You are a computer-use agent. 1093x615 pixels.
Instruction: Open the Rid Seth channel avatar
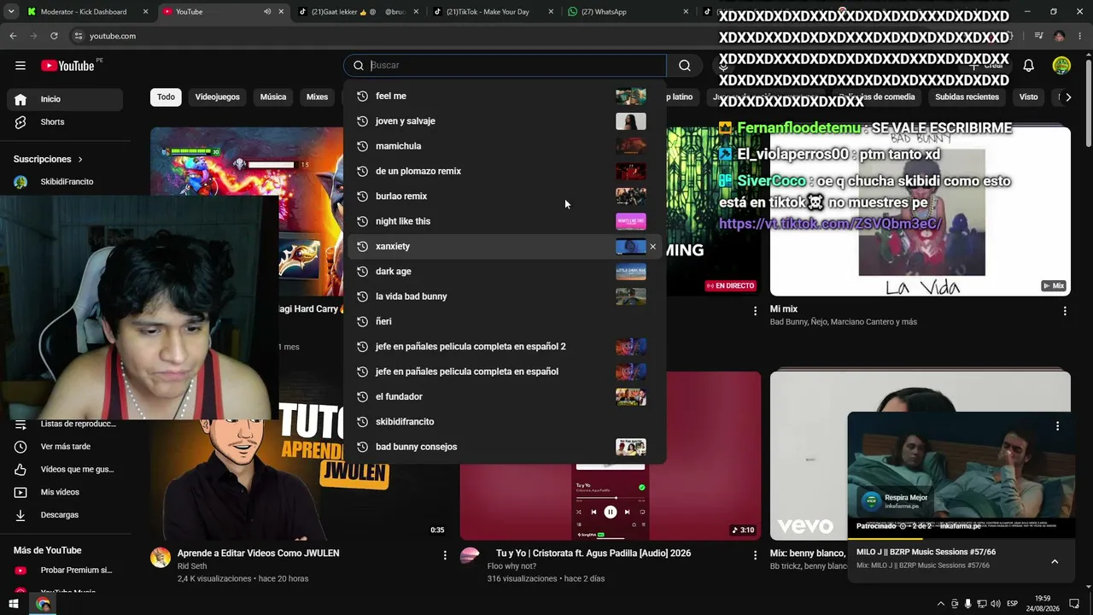click(x=161, y=558)
